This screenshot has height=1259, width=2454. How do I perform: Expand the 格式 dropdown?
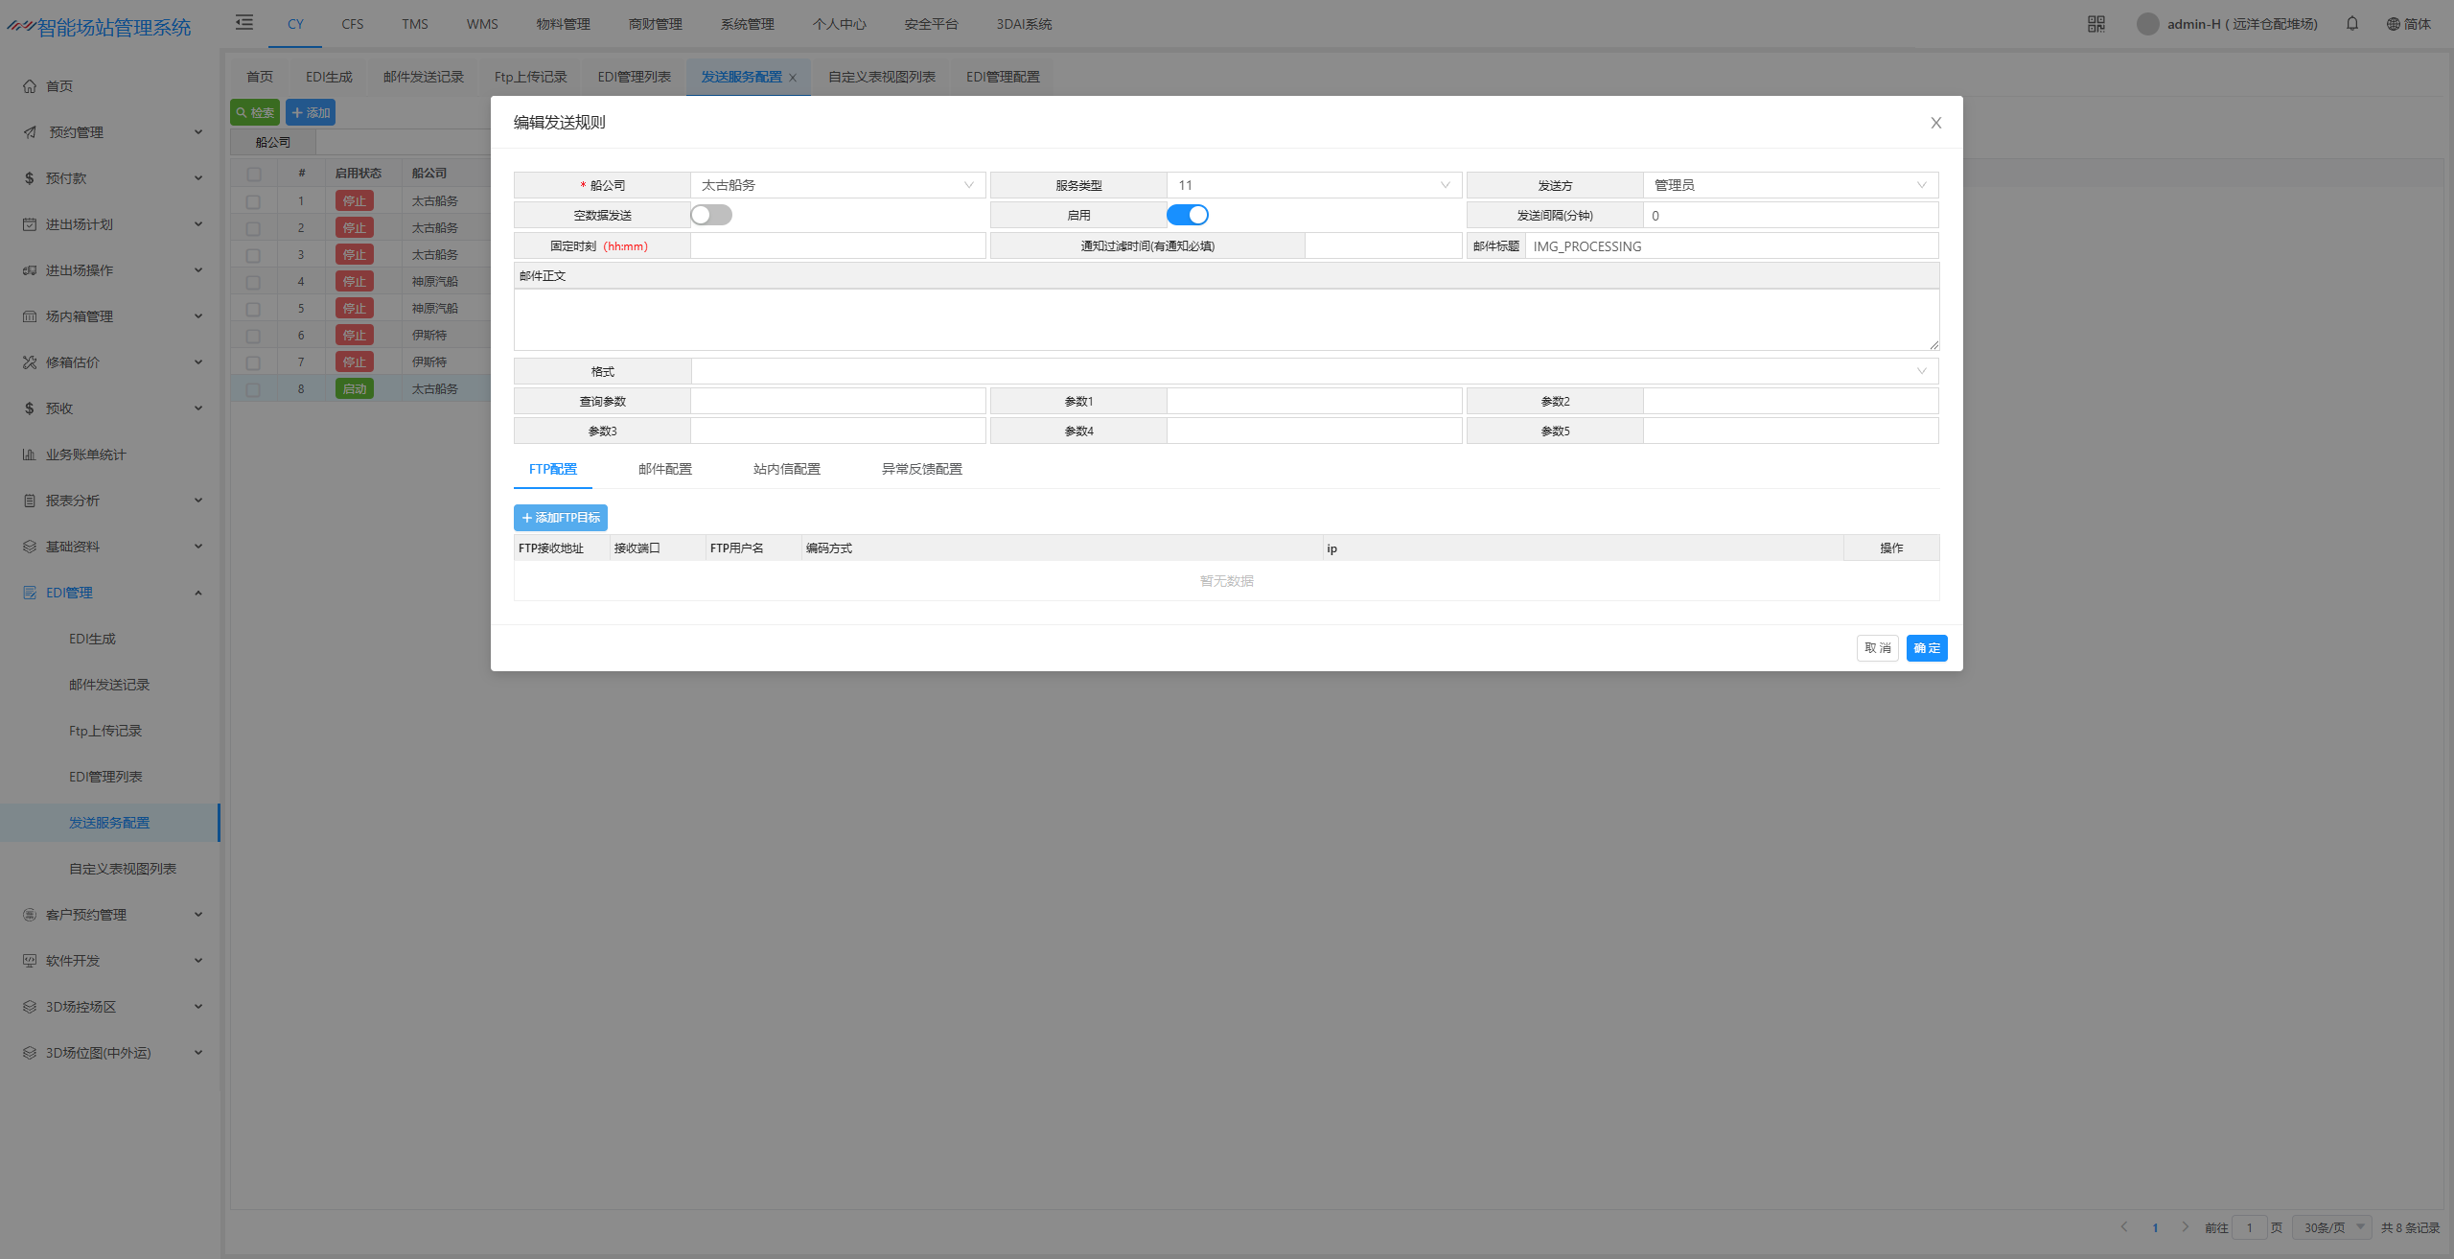coord(1313,371)
